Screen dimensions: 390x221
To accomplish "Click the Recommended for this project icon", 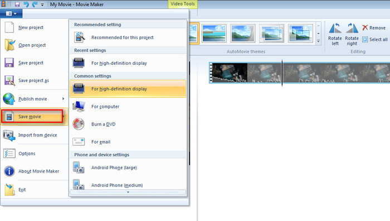I will [79, 37].
